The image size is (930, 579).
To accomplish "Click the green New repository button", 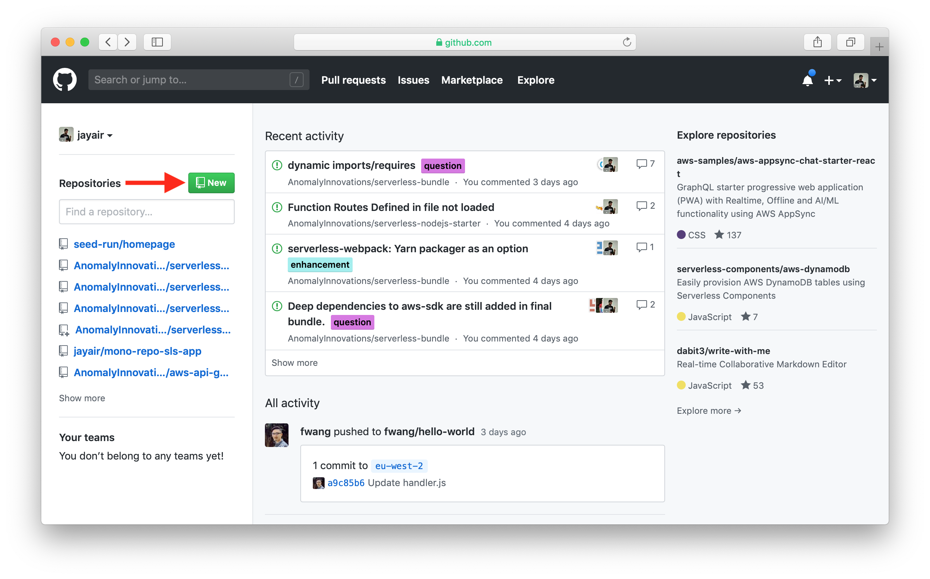I will (x=211, y=183).
